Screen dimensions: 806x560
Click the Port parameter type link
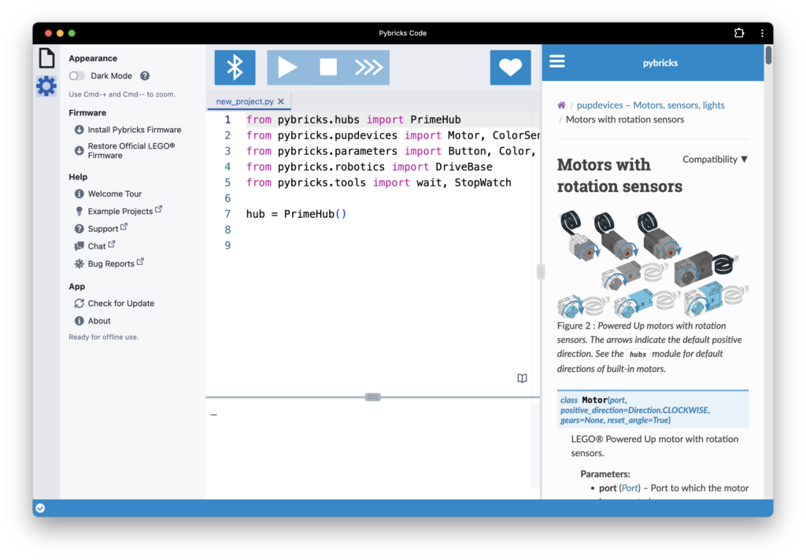(x=630, y=488)
